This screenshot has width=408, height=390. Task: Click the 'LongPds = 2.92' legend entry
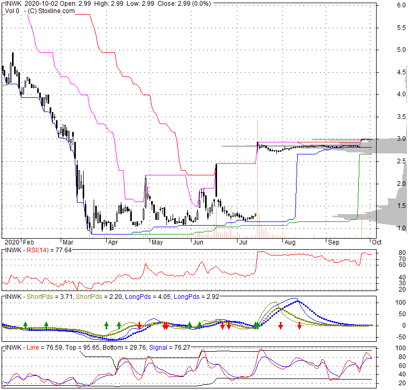tap(197, 297)
